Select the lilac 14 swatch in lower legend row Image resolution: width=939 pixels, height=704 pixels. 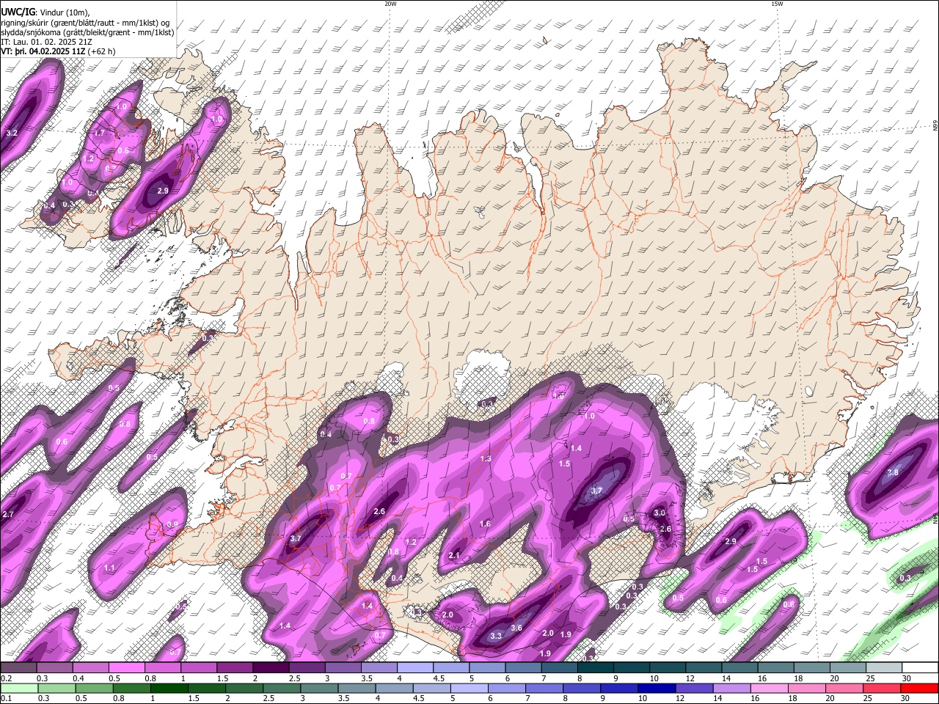pyautogui.click(x=731, y=688)
